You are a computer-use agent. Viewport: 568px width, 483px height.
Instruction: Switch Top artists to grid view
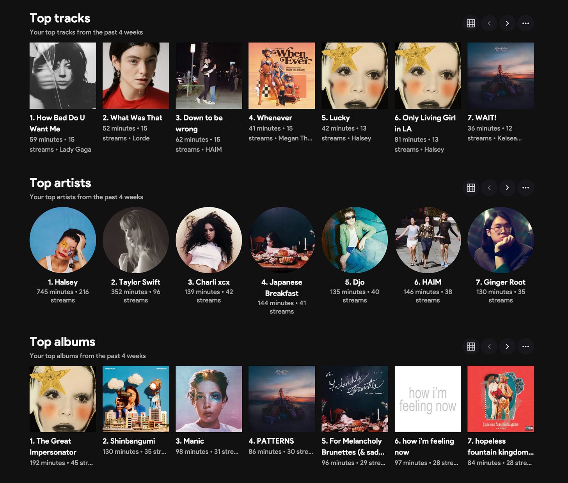click(x=471, y=188)
